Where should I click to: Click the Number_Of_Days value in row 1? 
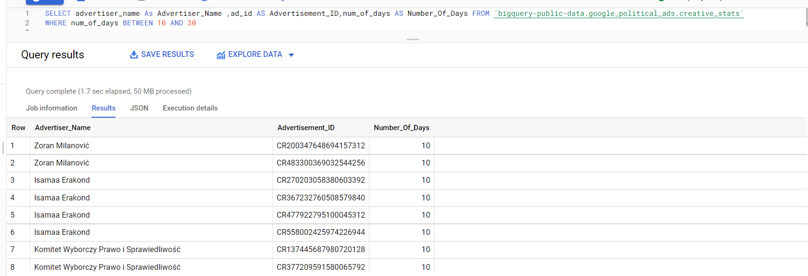point(426,145)
